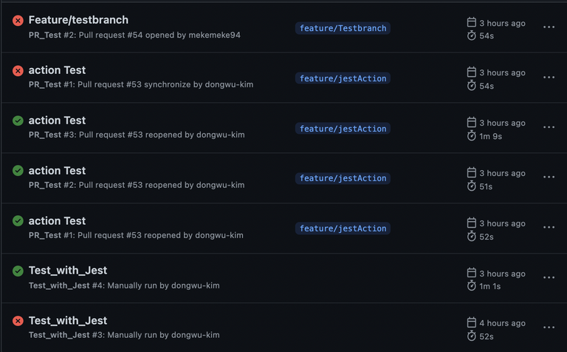The image size is (567, 352).
Task: Click calendar icon beside 4 hours ago
Action: 471,322
